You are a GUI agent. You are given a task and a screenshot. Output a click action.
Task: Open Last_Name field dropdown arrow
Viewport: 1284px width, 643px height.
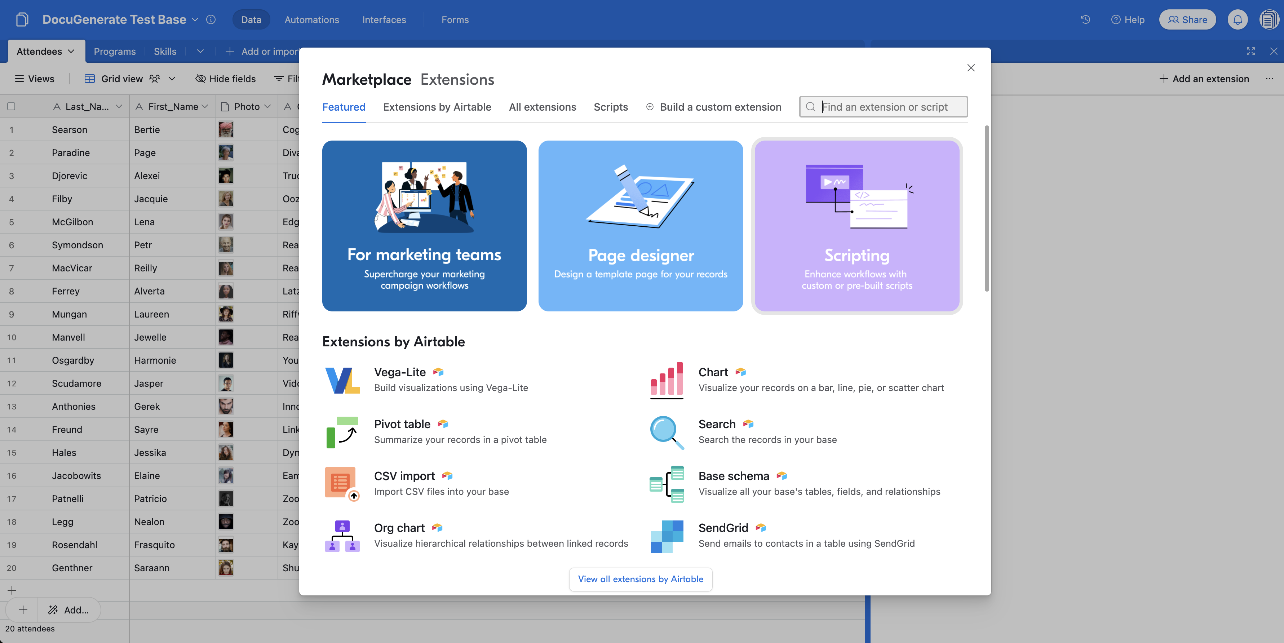point(119,106)
